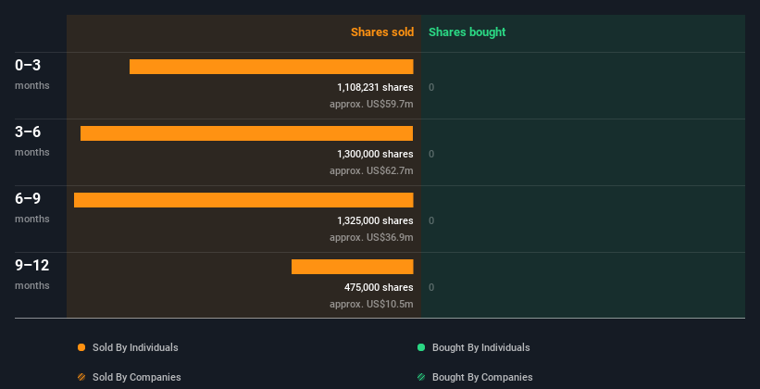Click the approx. US$62.7m value text
This screenshot has height=389, width=760.
coord(371,170)
